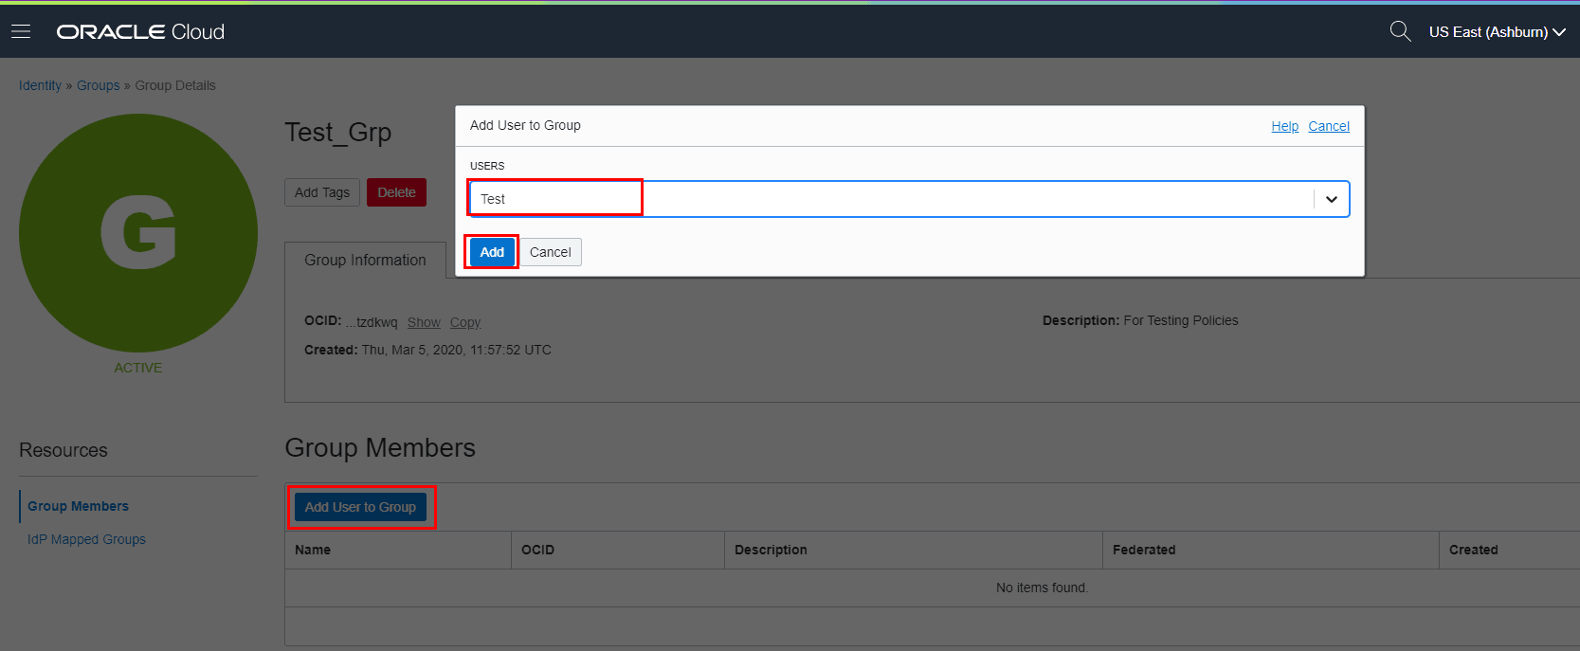Go to the Groups breadcrumb
The image size is (1580, 651).
tap(98, 85)
